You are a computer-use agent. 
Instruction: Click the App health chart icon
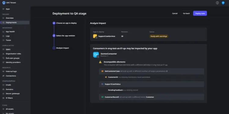click(3, 32)
